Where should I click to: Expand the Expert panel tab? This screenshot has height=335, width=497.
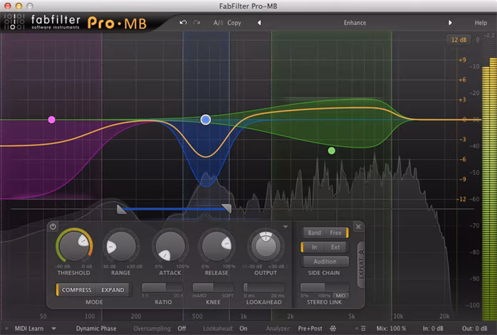tap(361, 265)
